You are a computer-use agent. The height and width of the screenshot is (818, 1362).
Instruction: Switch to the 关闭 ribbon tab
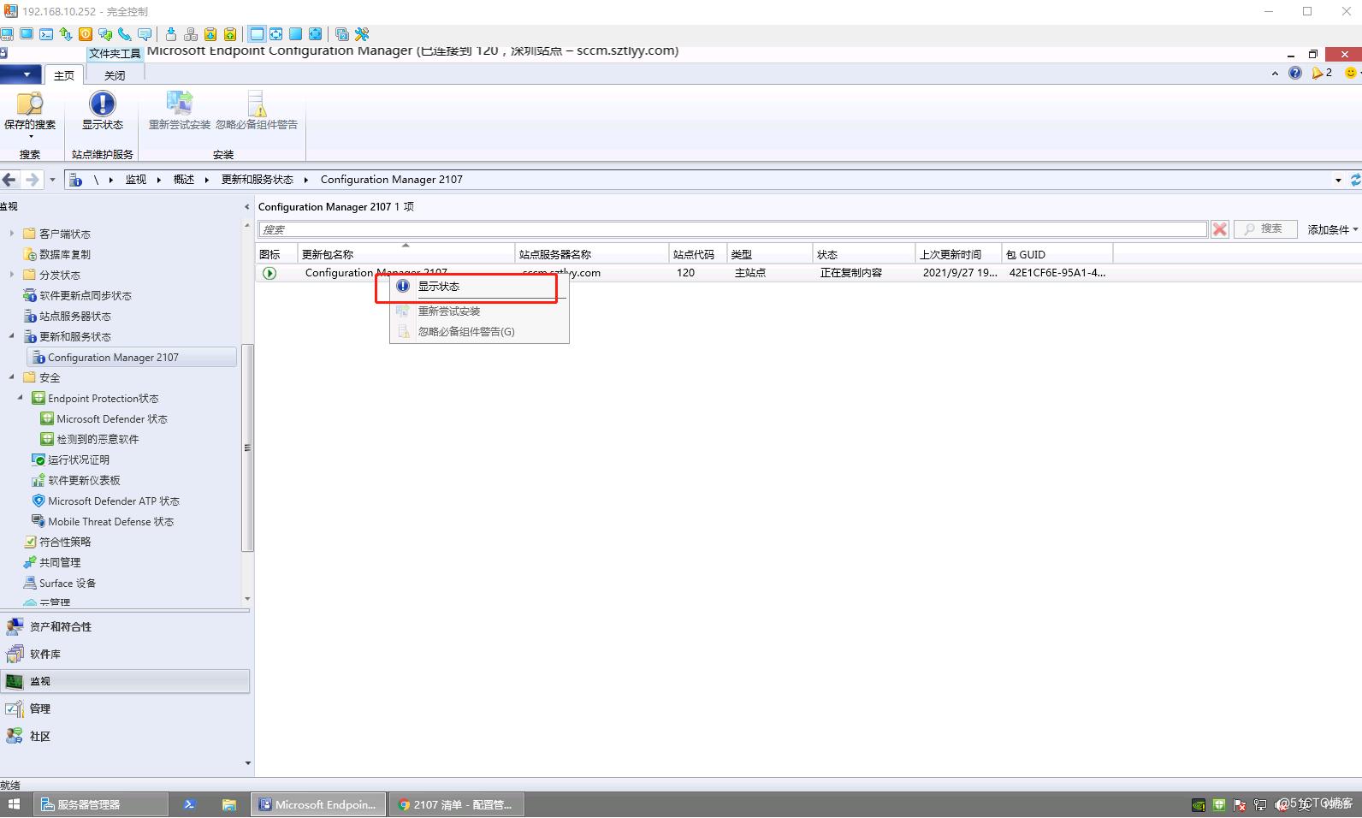115,75
